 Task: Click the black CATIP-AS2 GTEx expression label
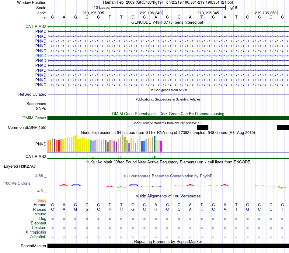click(36, 156)
